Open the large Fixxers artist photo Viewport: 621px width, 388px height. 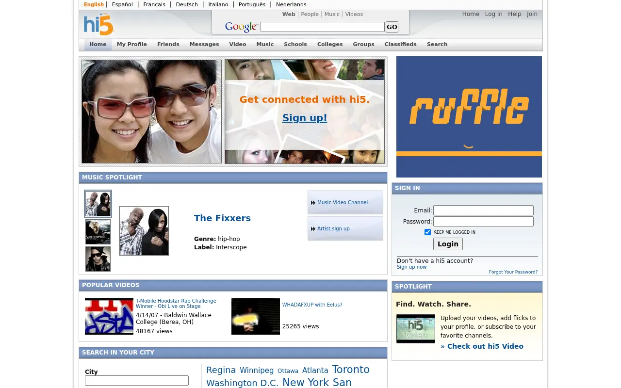click(x=144, y=231)
